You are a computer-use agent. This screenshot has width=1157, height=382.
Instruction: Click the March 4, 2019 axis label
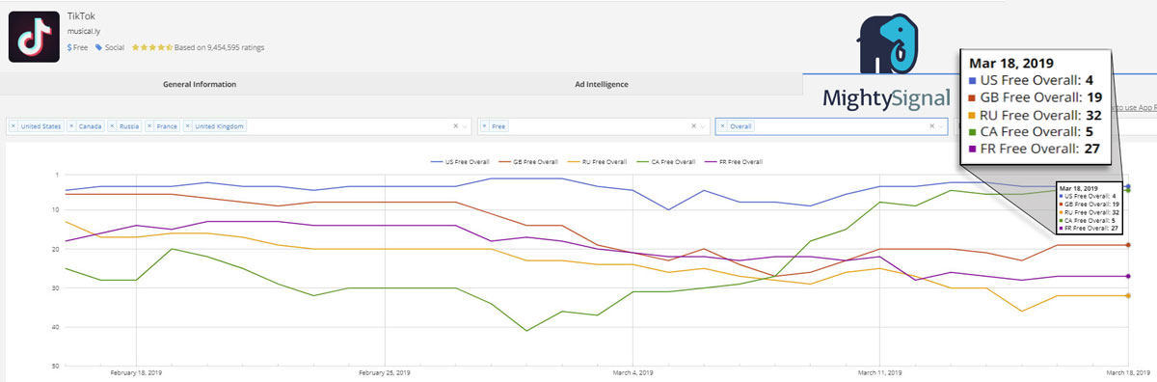[x=632, y=371]
